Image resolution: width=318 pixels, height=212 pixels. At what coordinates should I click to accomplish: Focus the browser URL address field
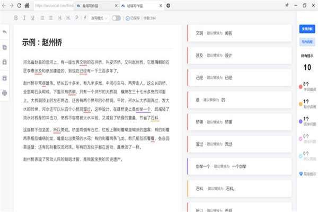pos(54,6)
